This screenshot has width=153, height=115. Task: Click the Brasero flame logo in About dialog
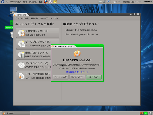tap(77, 53)
